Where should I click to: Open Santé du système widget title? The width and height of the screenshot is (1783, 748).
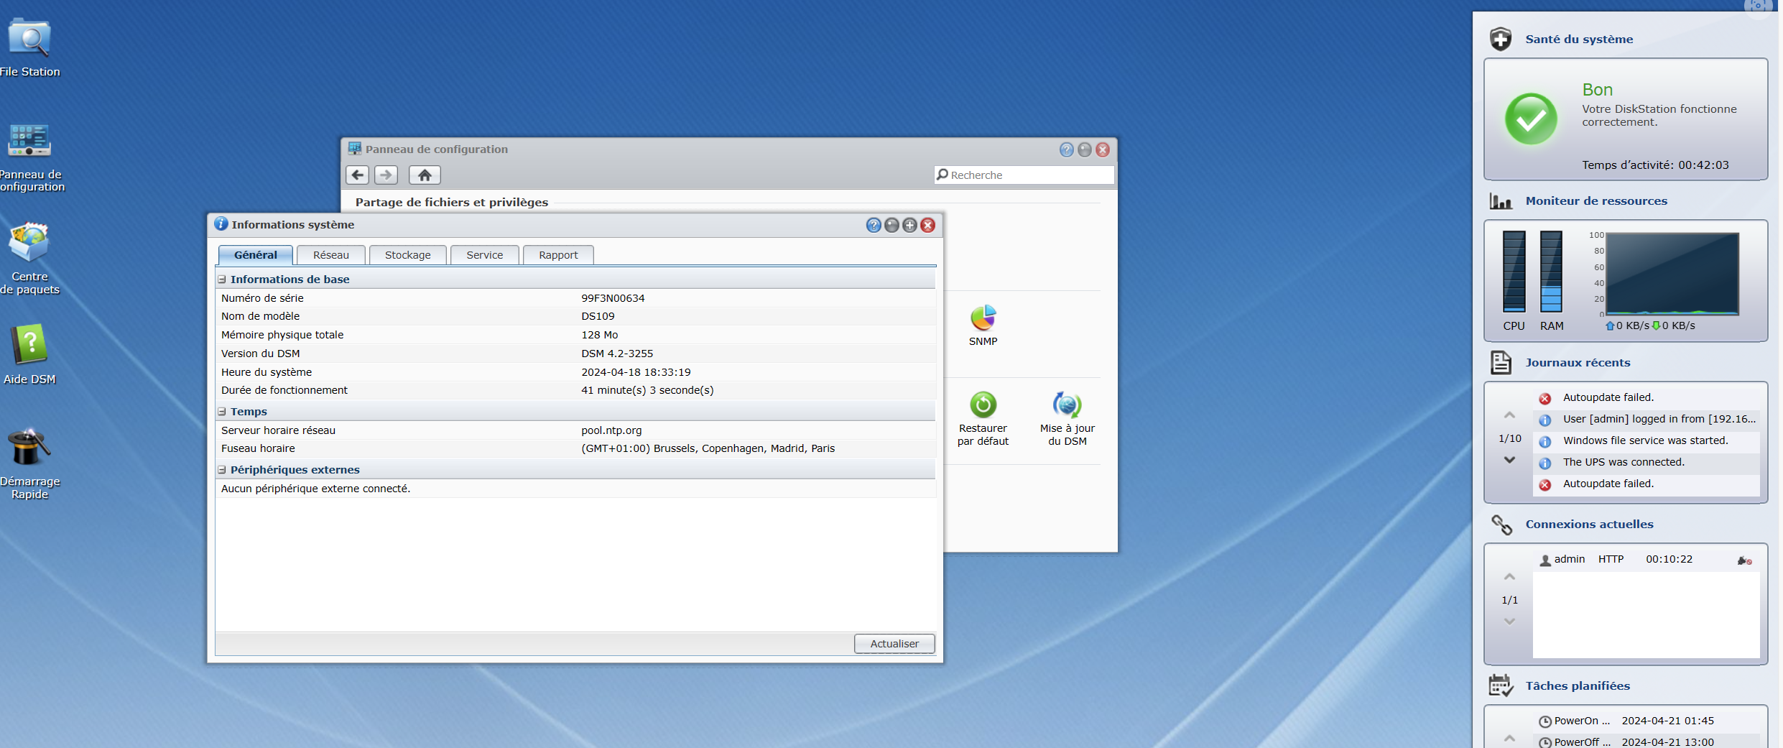1579,40
